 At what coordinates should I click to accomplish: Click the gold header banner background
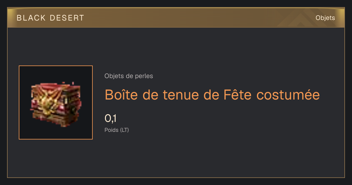pos(176,18)
